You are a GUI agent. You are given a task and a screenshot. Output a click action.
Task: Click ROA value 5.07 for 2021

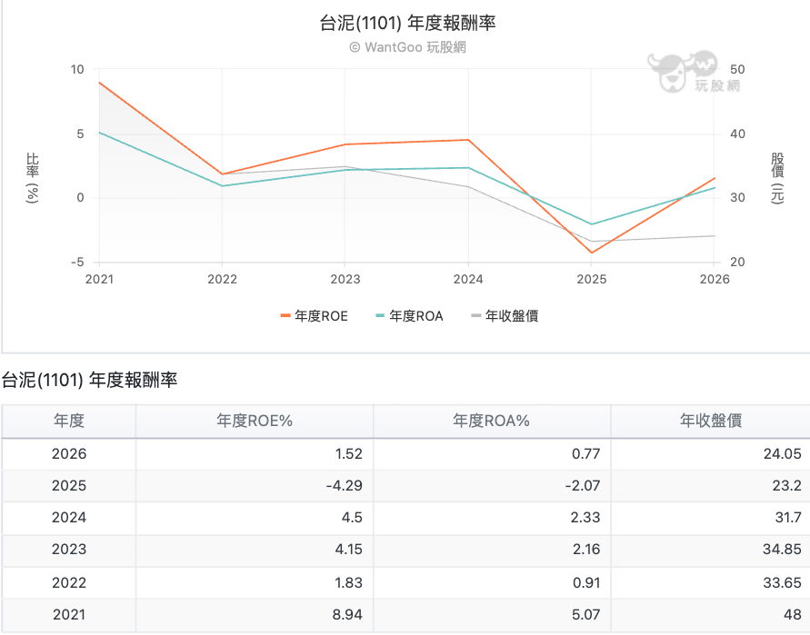tap(585, 615)
